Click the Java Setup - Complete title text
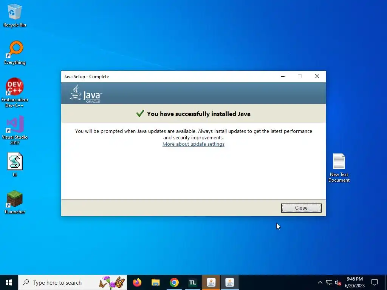387x290 pixels. 87,77
